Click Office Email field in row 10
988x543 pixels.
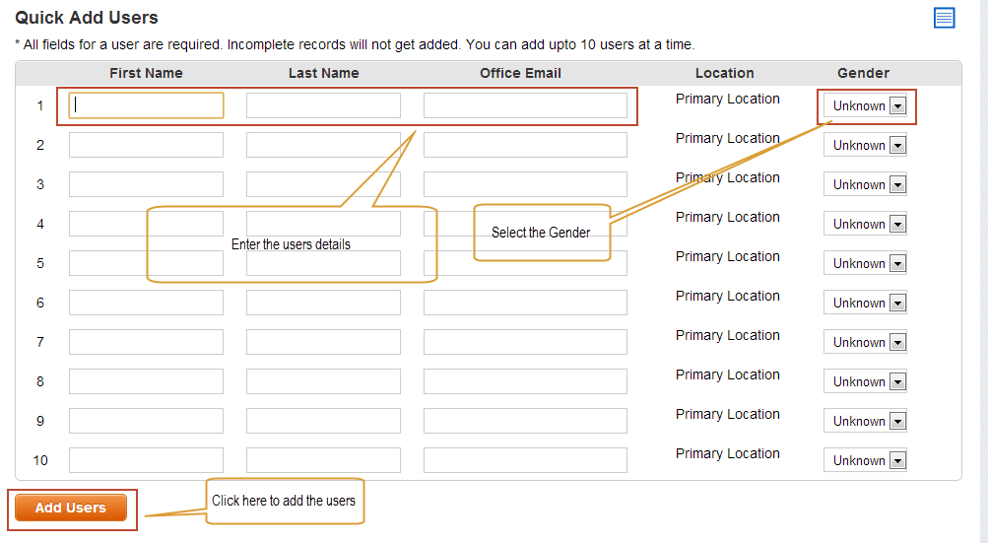coord(525,460)
